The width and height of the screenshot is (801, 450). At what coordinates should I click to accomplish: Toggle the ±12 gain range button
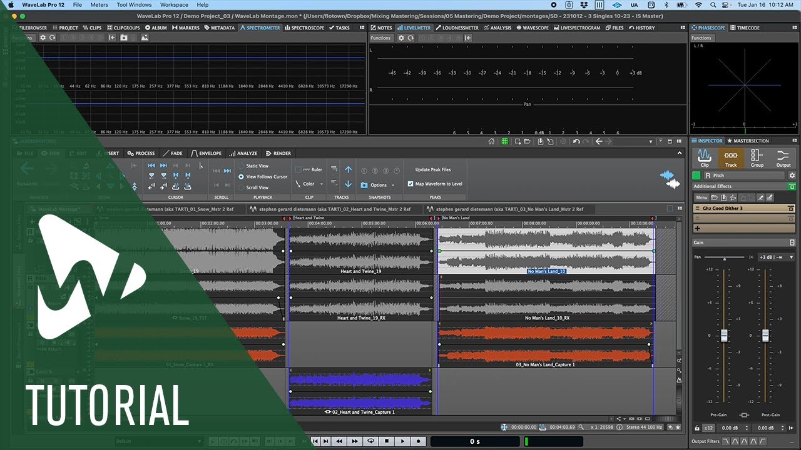coord(708,428)
